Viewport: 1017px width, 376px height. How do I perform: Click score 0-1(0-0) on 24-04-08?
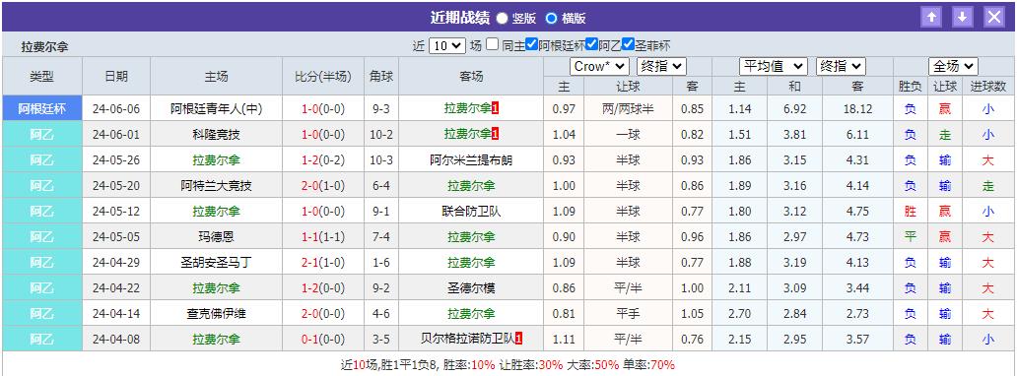pyautogui.click(x=322, y=339)
